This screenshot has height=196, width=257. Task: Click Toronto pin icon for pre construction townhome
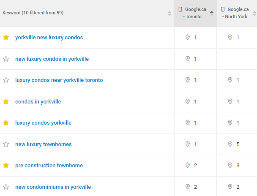[188, 165]
